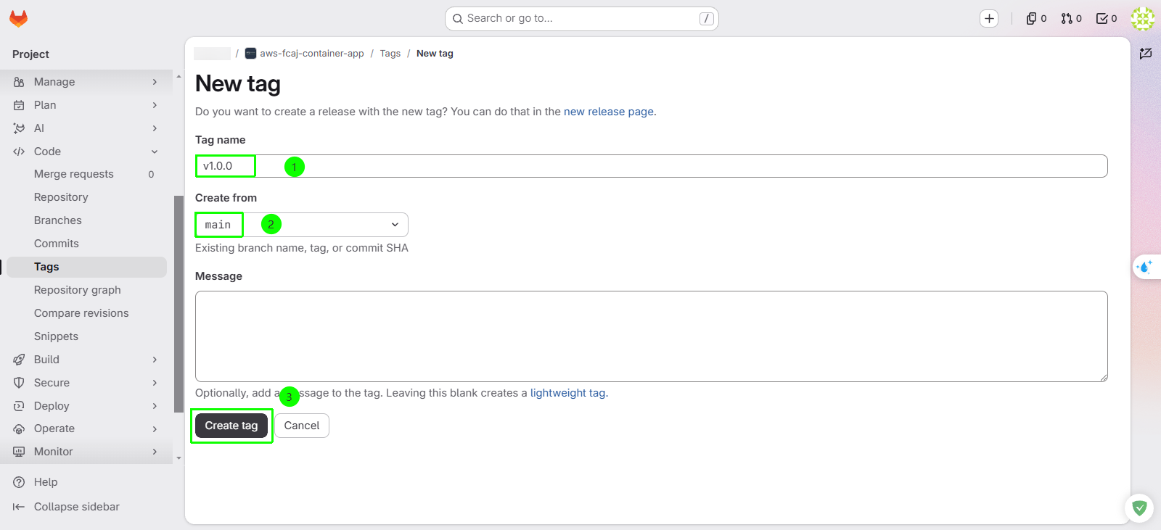Click the Create tag button
This screenshot has height=530, width=1161.
click(231, 426)
